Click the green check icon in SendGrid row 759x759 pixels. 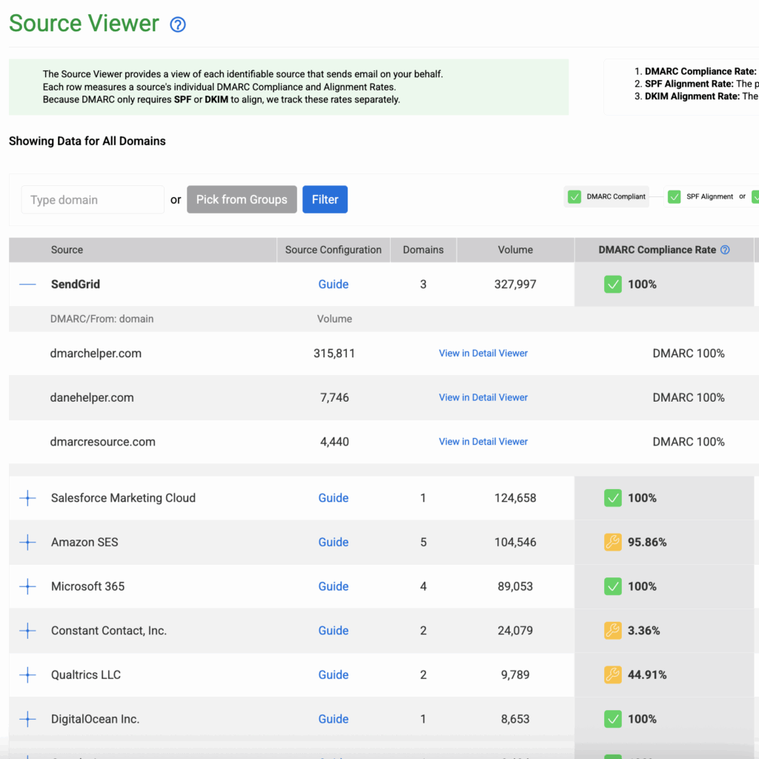[613, 284]
